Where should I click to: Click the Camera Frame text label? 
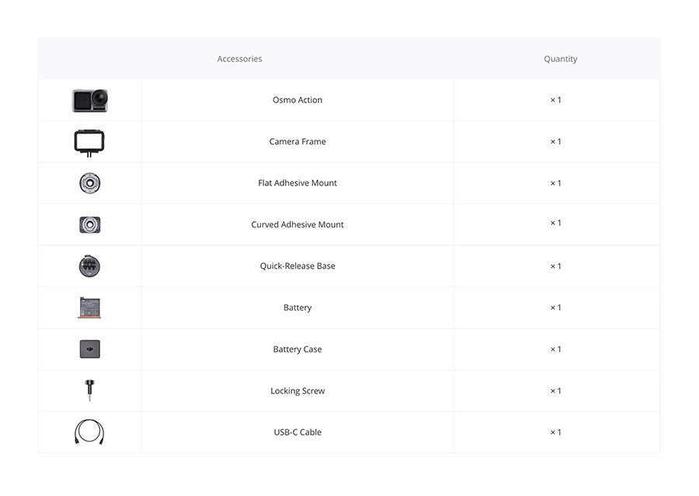pos(297,141)
